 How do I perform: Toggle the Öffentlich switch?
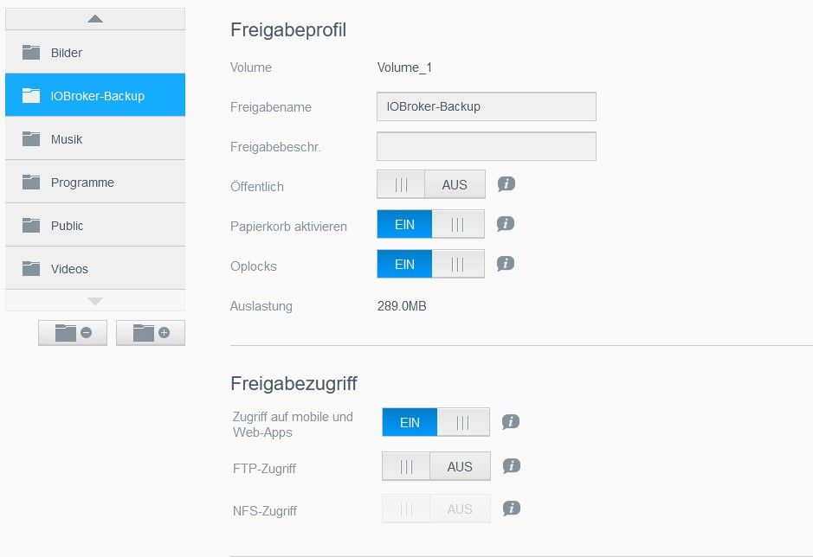coord(431,184)
